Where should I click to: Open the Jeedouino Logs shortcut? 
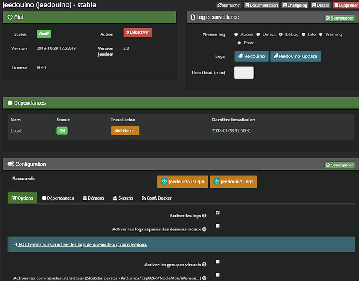point(233,182)
